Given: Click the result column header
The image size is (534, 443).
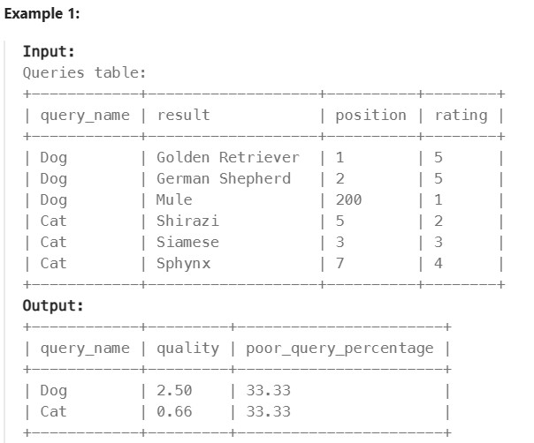Looking at the screenshot, I should click(x=183, y=115).
